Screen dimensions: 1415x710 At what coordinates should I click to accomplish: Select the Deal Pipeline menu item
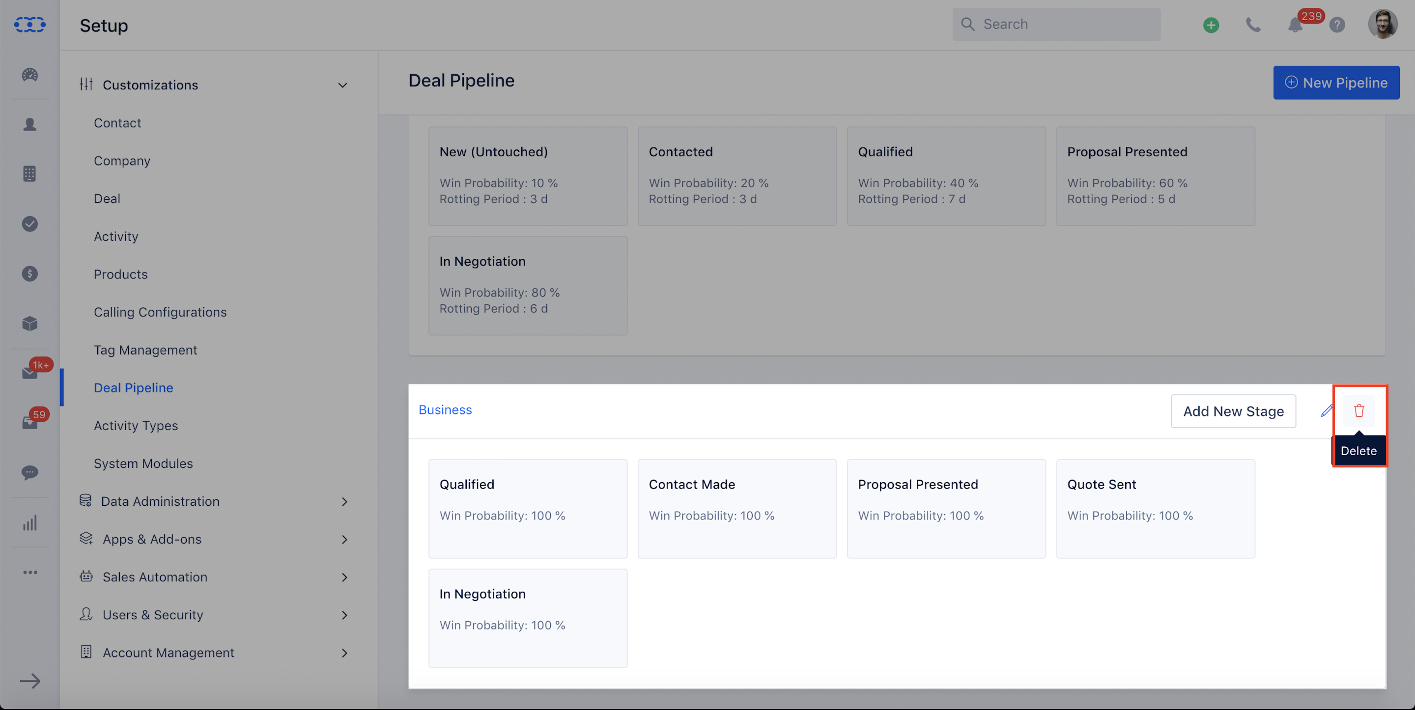134,388
